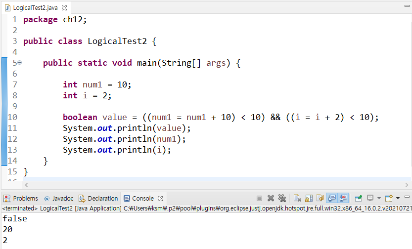Click 'println(num1)' on line 12
The width and height of the screenshot is (412, 249).
(149, 139)
